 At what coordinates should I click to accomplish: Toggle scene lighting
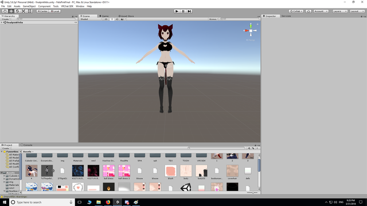click(x=112, y=19)
